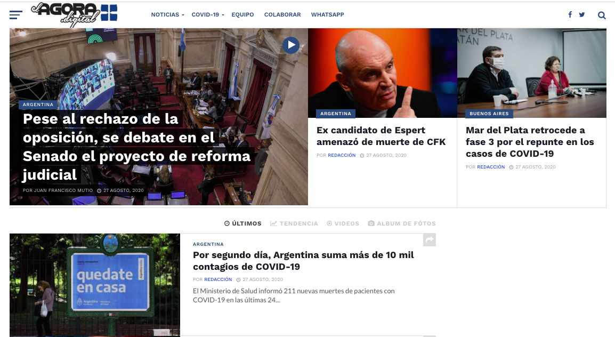Click the camera icon beside ALBUM DE FÓTOS
The height and width of the screenshot is (337, 615).
370,223
